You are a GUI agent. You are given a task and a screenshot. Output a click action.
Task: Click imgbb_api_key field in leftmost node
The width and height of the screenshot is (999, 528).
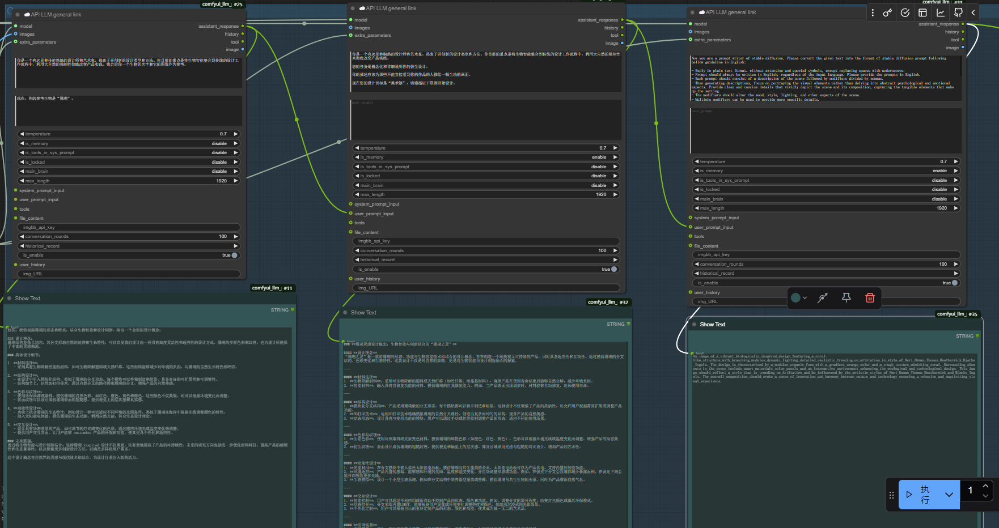[129, 227]
